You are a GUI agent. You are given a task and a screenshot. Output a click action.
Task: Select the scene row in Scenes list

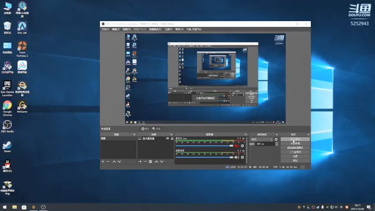[118, 138]
